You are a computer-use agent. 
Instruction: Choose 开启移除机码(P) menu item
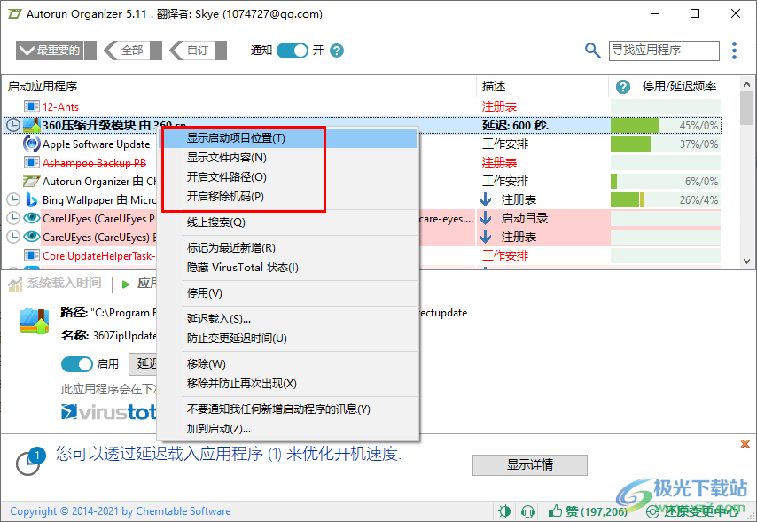point(288,197)
